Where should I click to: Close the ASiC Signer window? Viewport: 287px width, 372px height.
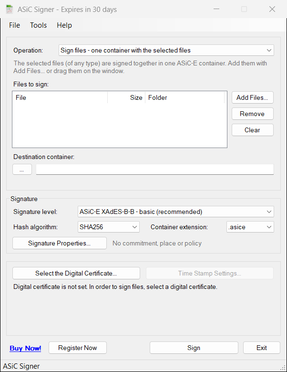[272, 9]
